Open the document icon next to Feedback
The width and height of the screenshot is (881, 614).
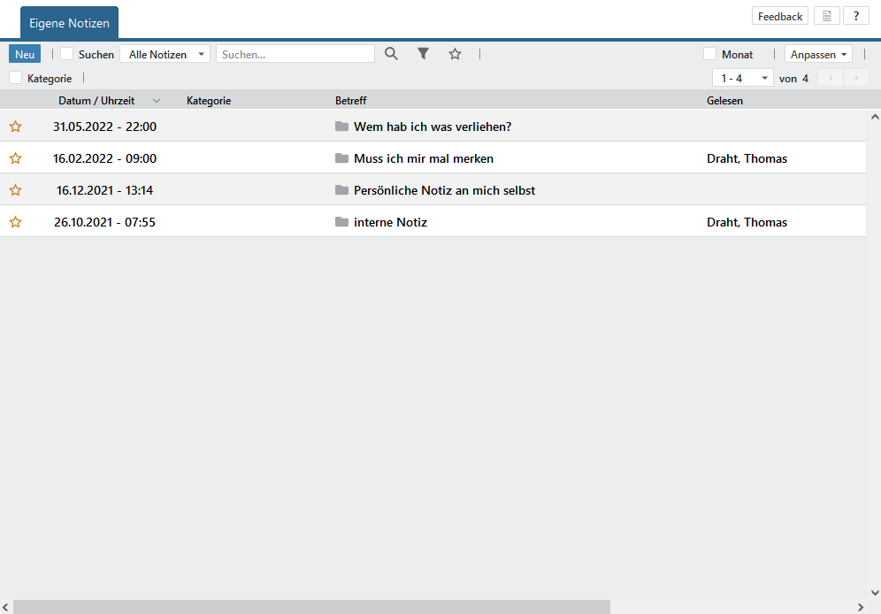(826, 16)
